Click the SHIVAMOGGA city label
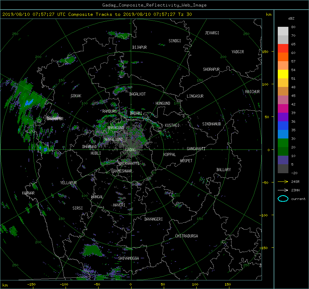The height and width of the screenshot is (289, 309). click(x=128, y=258)
